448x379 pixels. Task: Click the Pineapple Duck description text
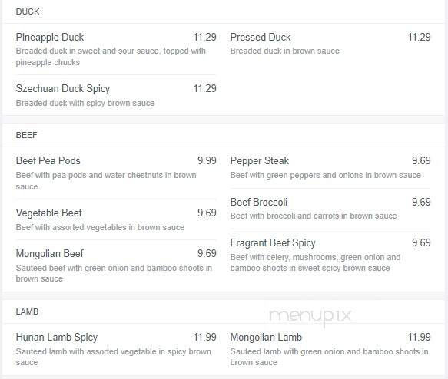[x=111, y=57]
